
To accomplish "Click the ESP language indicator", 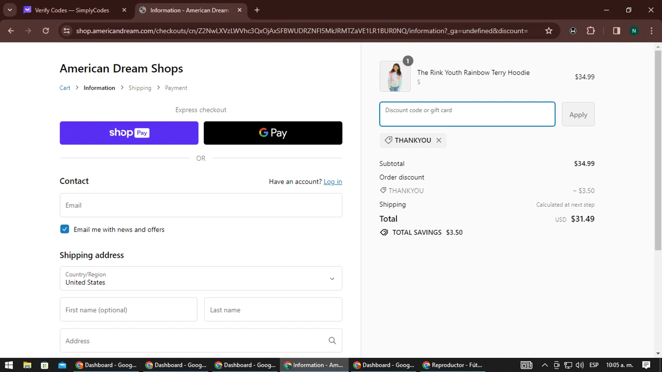I will pyautogui.click(x=594, y=365).
